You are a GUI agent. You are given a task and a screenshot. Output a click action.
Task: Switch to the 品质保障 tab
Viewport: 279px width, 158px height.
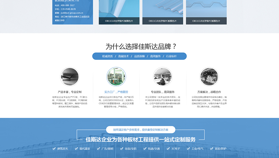pos(139,56)
